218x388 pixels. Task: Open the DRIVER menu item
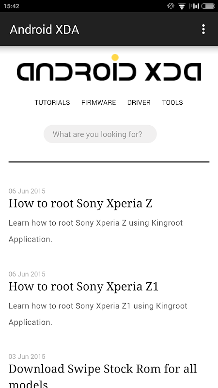(139, 102)
